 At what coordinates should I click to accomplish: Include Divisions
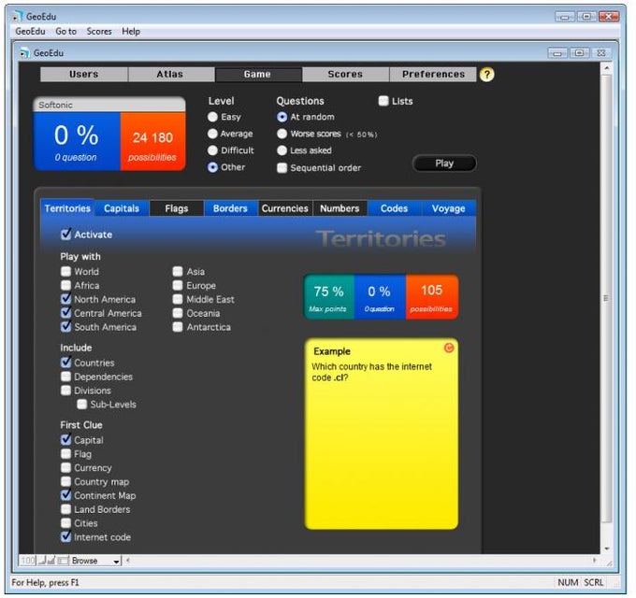(x=65, y=391)
